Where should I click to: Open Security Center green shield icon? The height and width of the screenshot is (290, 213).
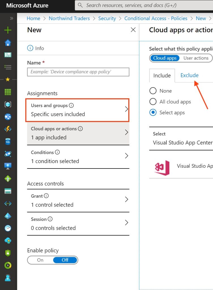pyautogui.click(x=8, y=253)
